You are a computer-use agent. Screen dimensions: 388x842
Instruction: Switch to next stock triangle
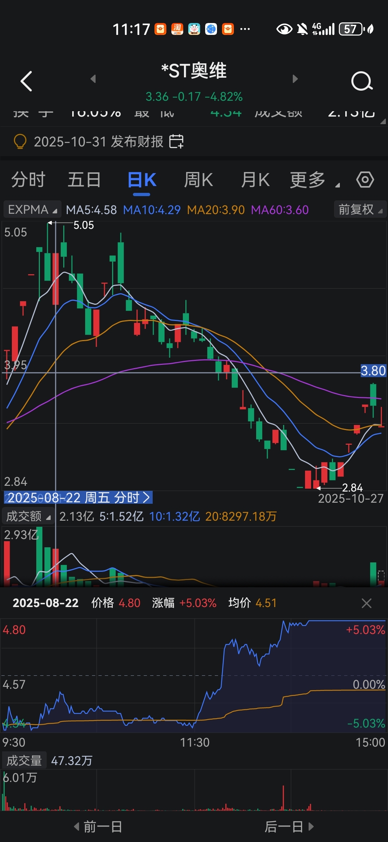[x=295, y=79]
